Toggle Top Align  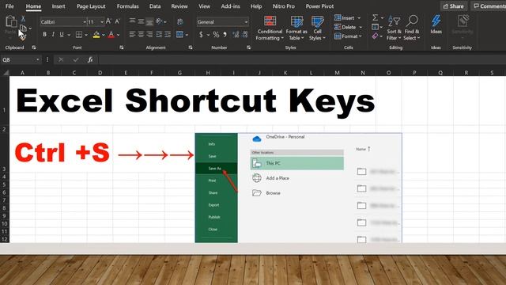[x=132, y=21]
